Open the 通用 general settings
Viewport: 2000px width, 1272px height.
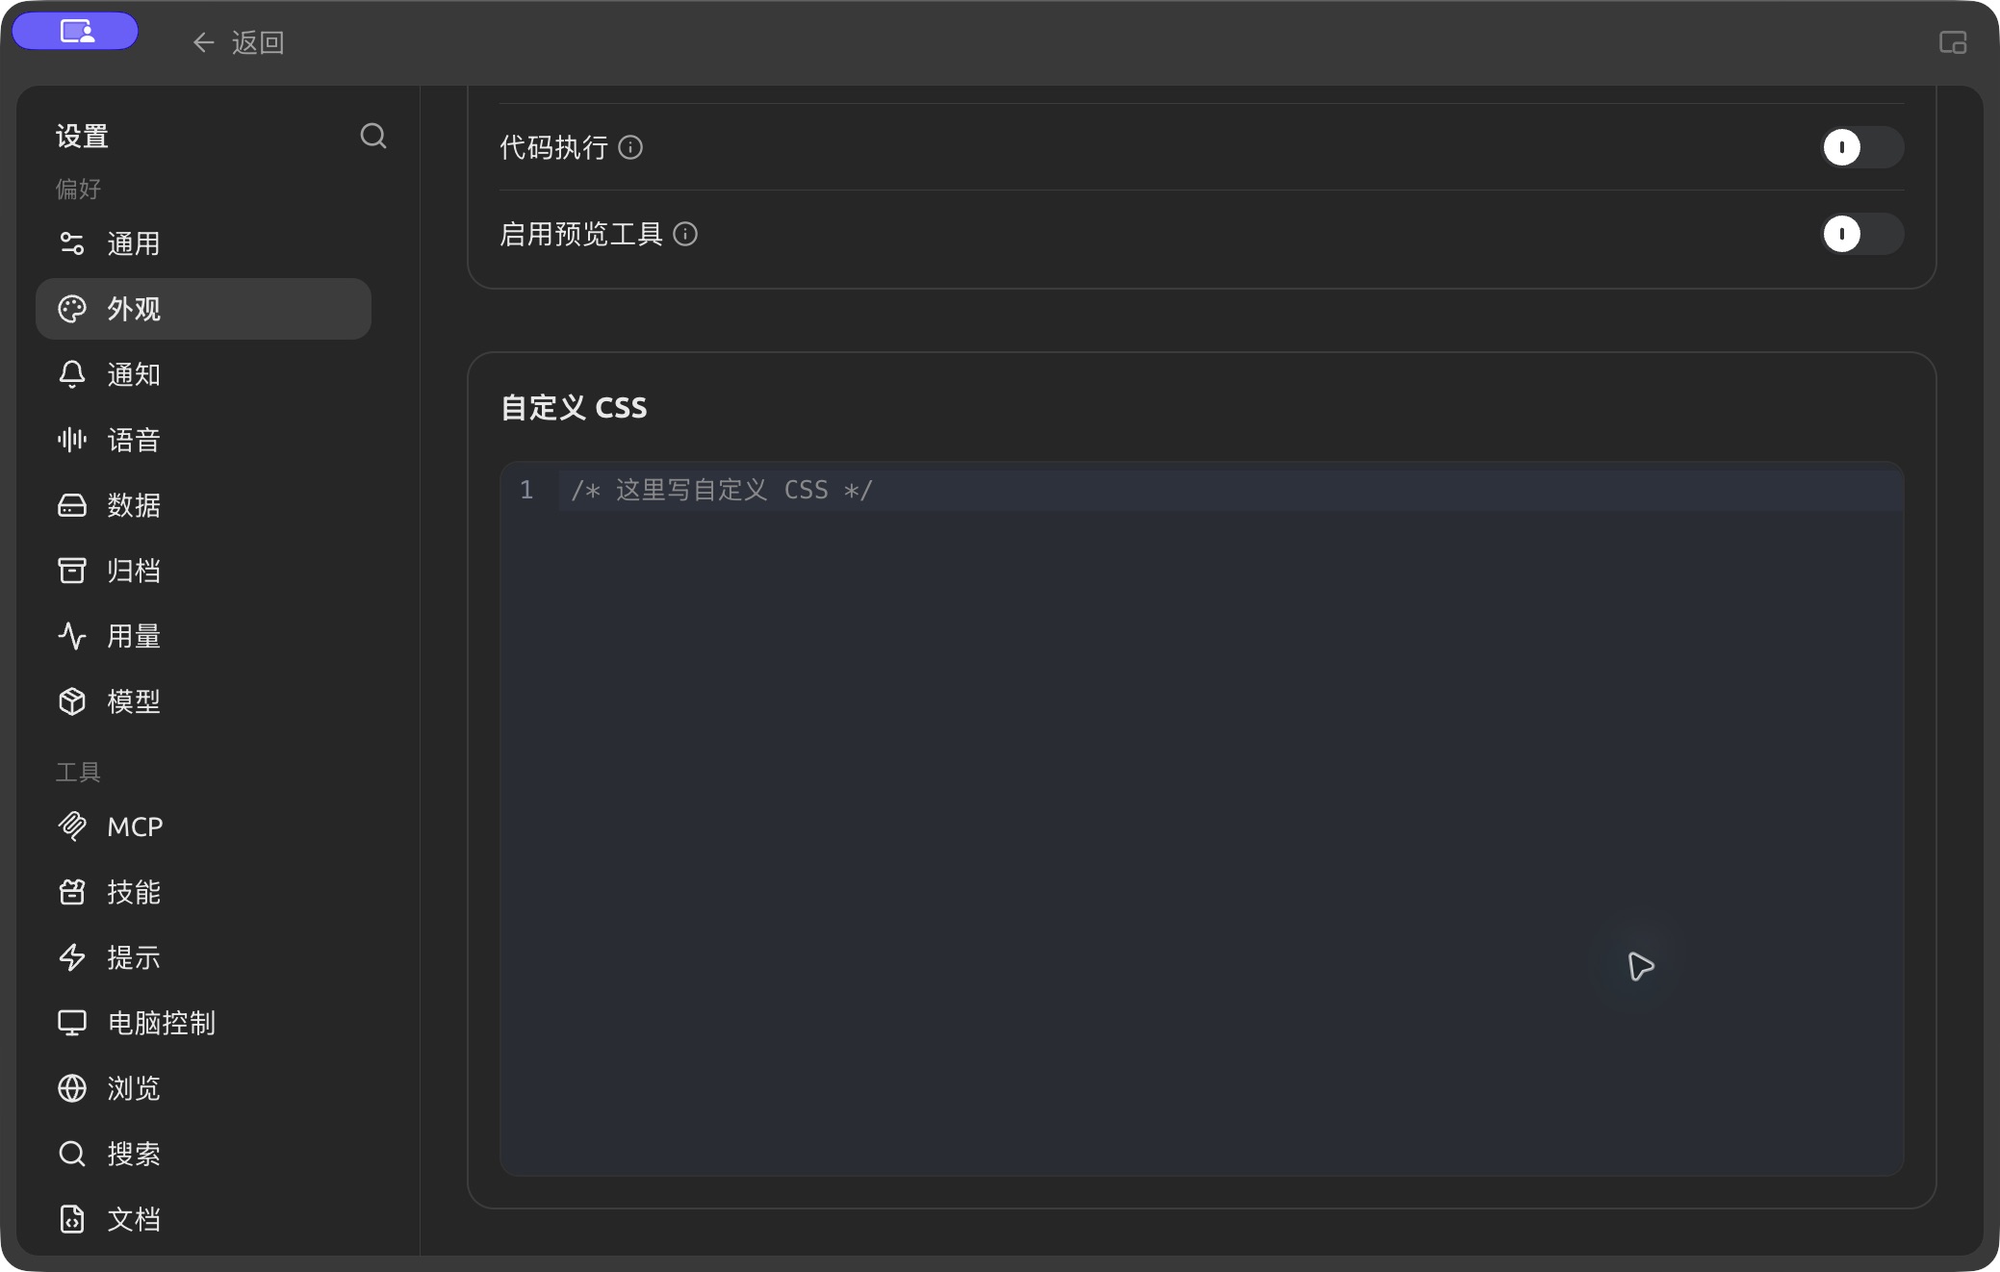point(203,243)
